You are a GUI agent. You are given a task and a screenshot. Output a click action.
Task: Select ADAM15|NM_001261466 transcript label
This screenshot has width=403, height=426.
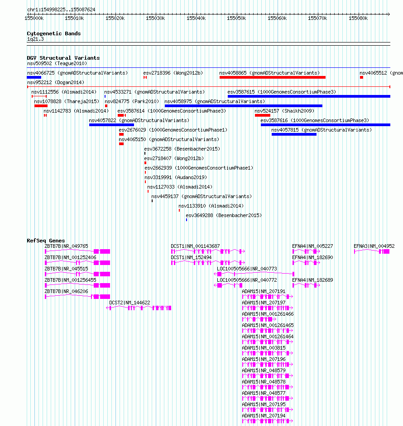pyautogui.click(x=268, y=314)
